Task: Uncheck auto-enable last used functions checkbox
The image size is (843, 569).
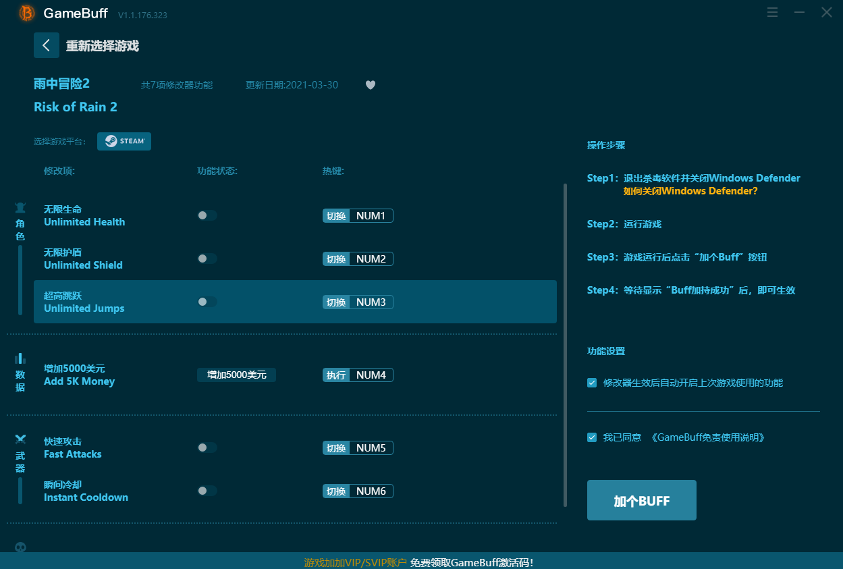Action: [592, 383]
